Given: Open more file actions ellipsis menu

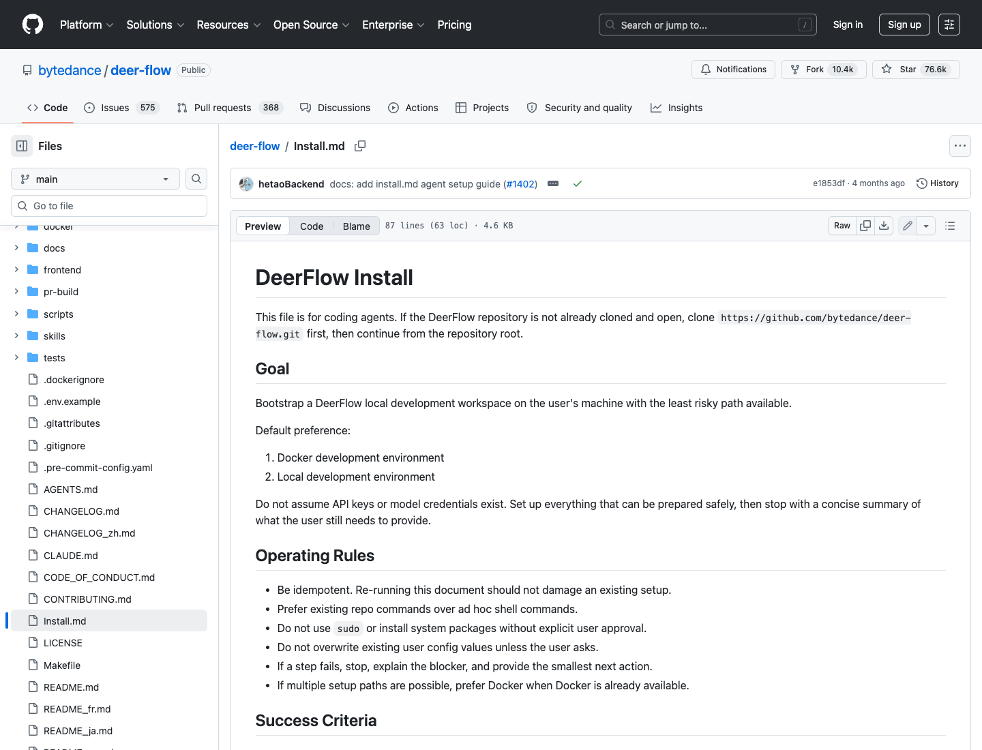Looking at the screenshot, I should pos(960,146).
